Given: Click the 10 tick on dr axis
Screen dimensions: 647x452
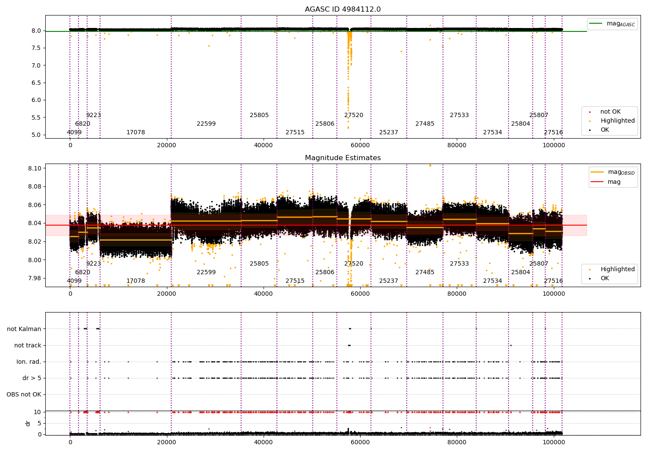Looking at the screenshot, I should coord(38,412).
